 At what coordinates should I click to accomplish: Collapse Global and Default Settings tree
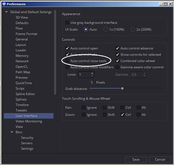(x=6, y=12)
